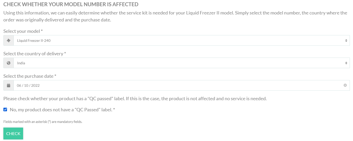Click the "Check whether your model number is affected" heading

[x=71, y=4]
